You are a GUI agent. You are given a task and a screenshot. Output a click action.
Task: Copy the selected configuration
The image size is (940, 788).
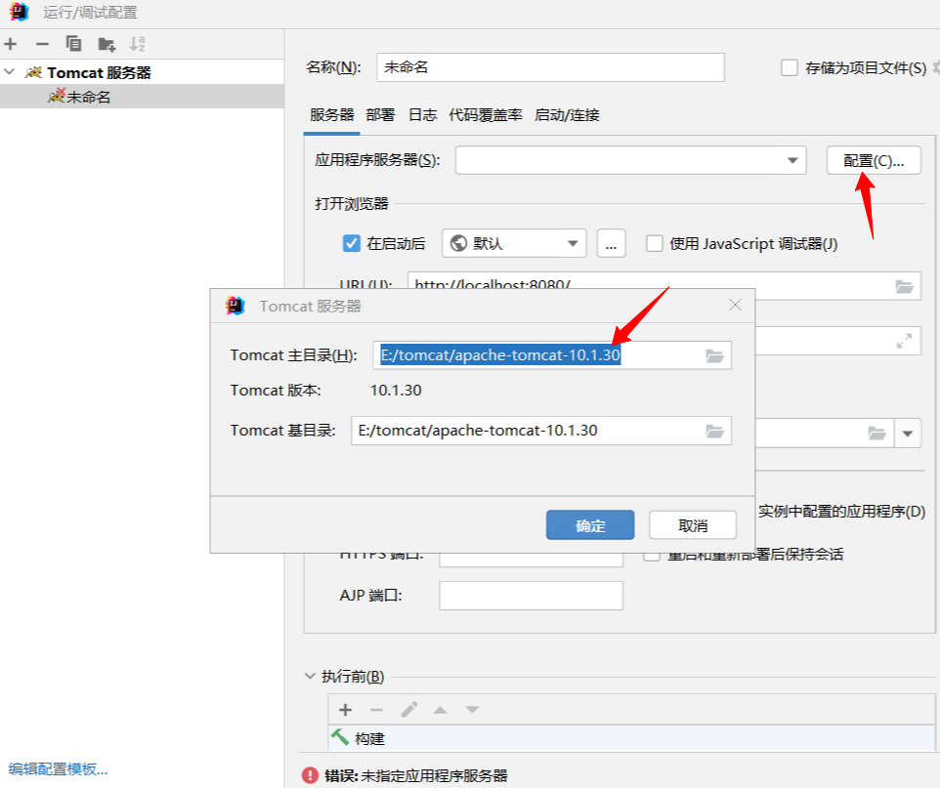coord(73,44)
